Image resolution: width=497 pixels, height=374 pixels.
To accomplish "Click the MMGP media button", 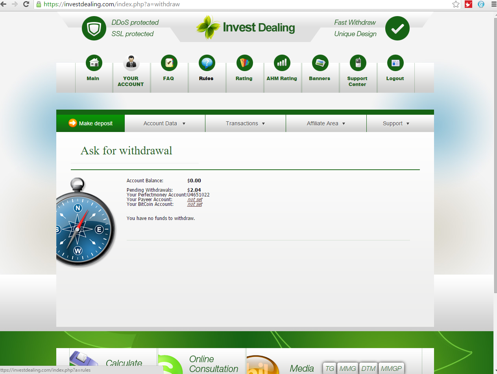I will pos(392,368).
